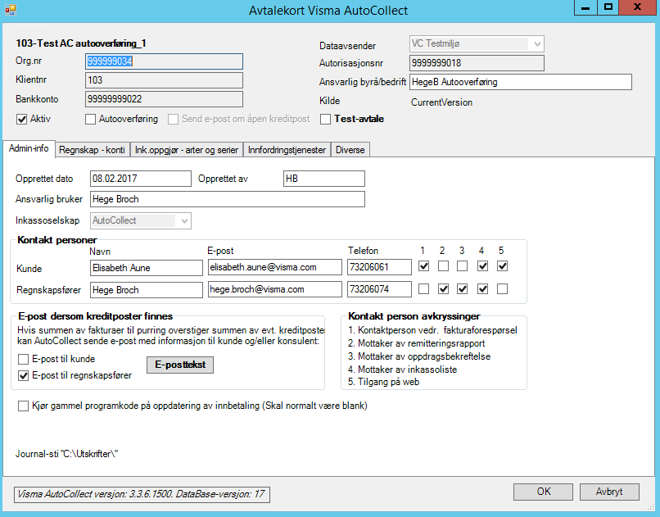Open the Diverse tab
Screen dimensions: 660x517
pyautogui.click(x=350, y=150)
